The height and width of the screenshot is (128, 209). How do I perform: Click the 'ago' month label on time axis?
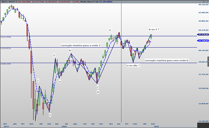[75, 124]
